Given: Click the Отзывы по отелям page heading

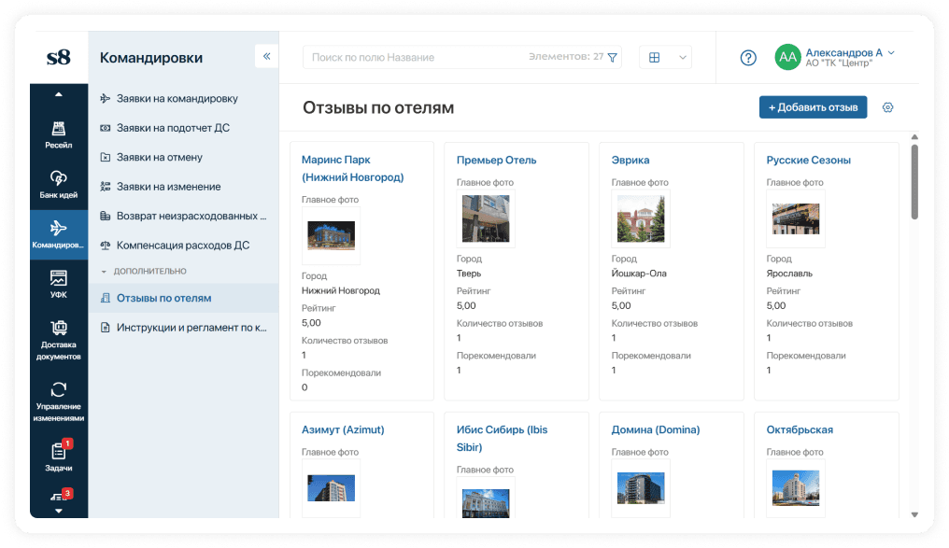Looking at the screenshot, I should point(378,107).
